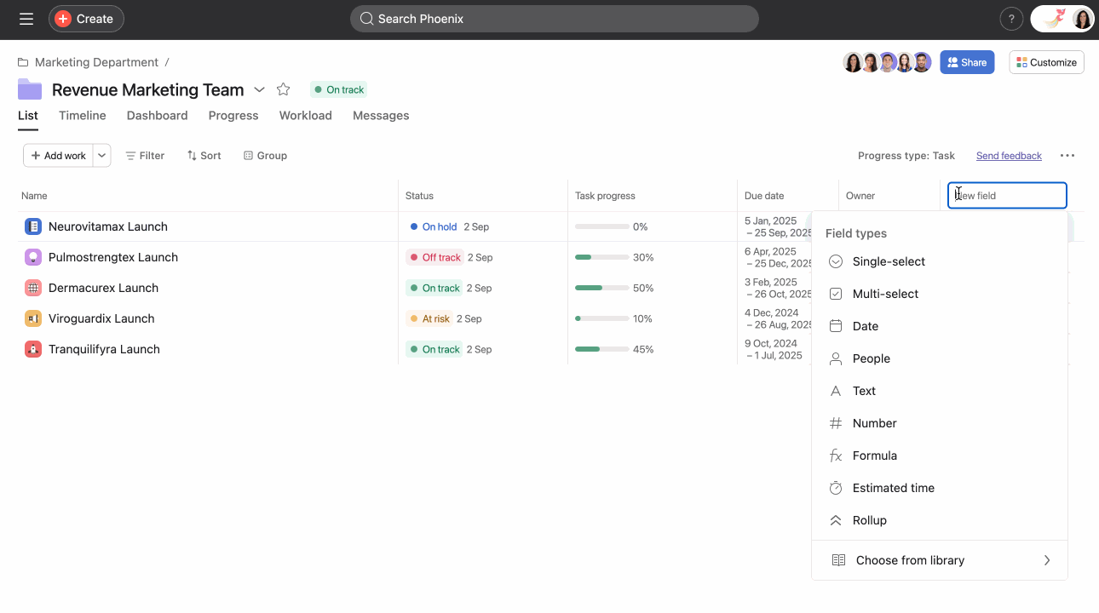Expand the Revenue Marketing Team title chevron
Image resolution: width=1099 pixels, height=613 pixels.
pos(260,89)
